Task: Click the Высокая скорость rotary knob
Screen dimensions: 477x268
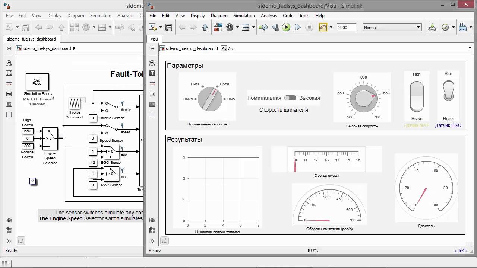Action: (x=363, y=99)
